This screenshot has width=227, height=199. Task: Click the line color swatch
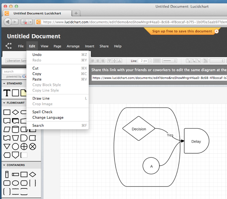(157, 61)
